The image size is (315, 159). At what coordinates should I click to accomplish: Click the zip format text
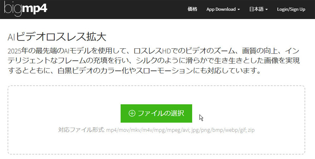pyautogui.click(x=251, y=130)
